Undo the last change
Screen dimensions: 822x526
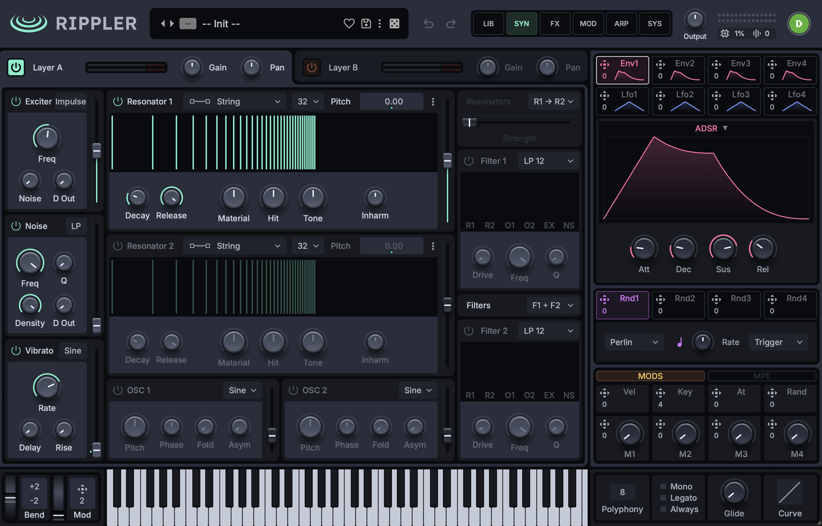428,24
